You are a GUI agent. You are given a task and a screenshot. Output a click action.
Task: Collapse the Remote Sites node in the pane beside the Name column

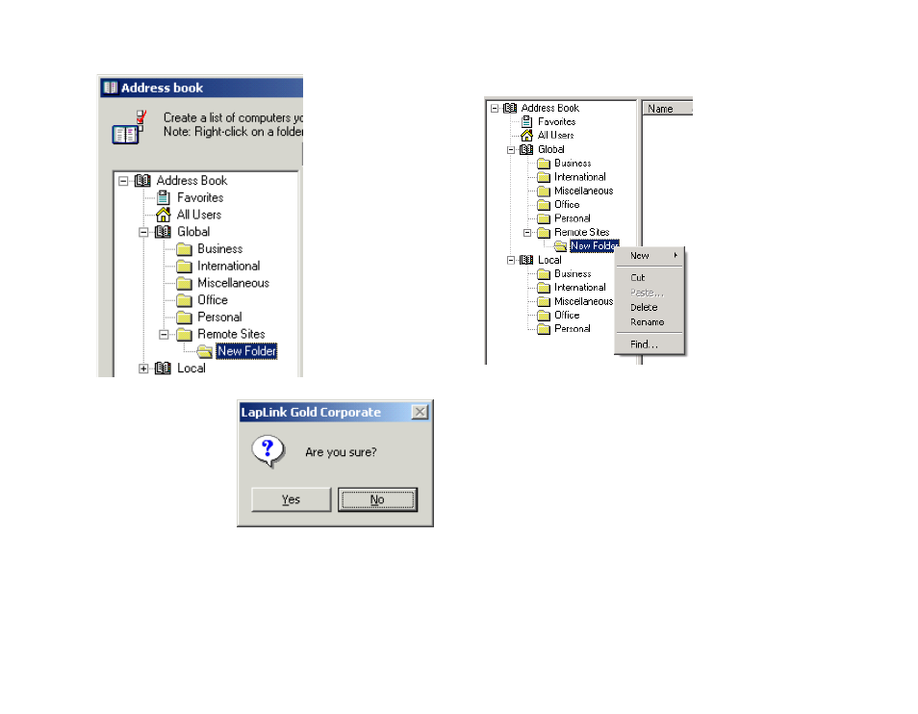[527, 233]
